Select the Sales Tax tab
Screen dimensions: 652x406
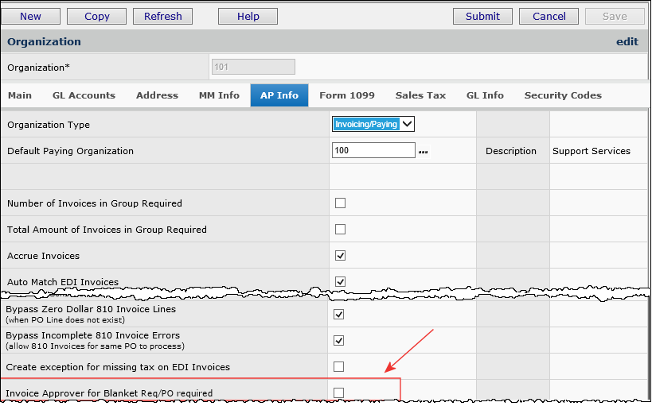pos(420,95)
